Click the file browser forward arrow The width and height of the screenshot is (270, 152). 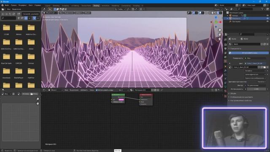click(7, 14)
